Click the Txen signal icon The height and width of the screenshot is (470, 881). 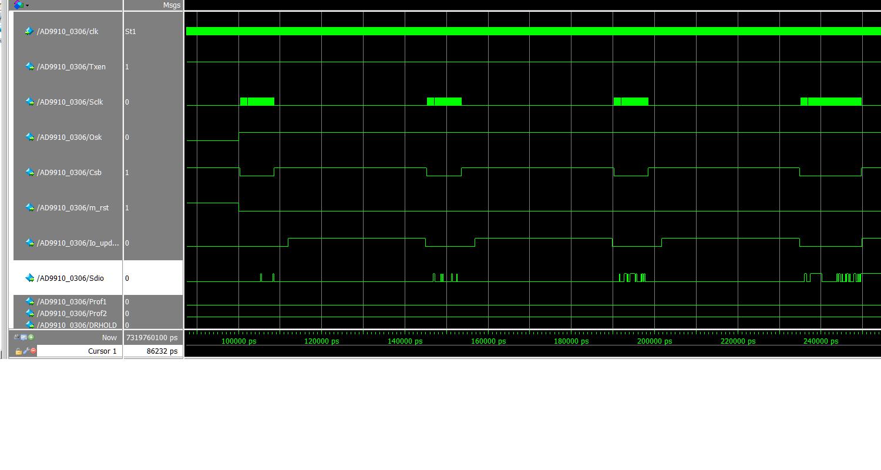pyautogui.click(x=29, y=66)
